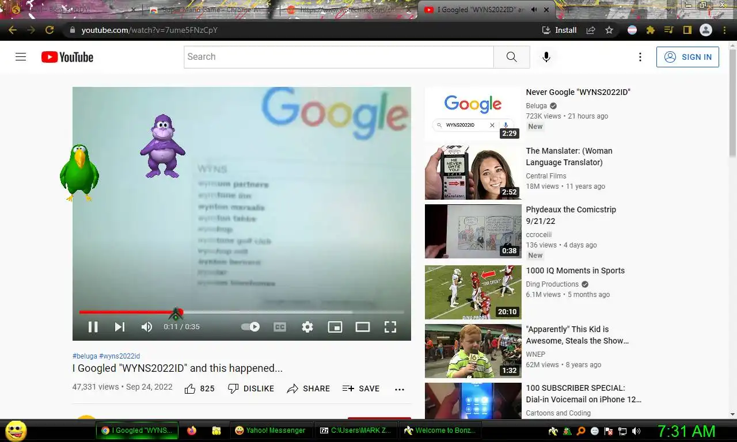
Task: Open the Ding Productions channel name
Action: [552, 284]
